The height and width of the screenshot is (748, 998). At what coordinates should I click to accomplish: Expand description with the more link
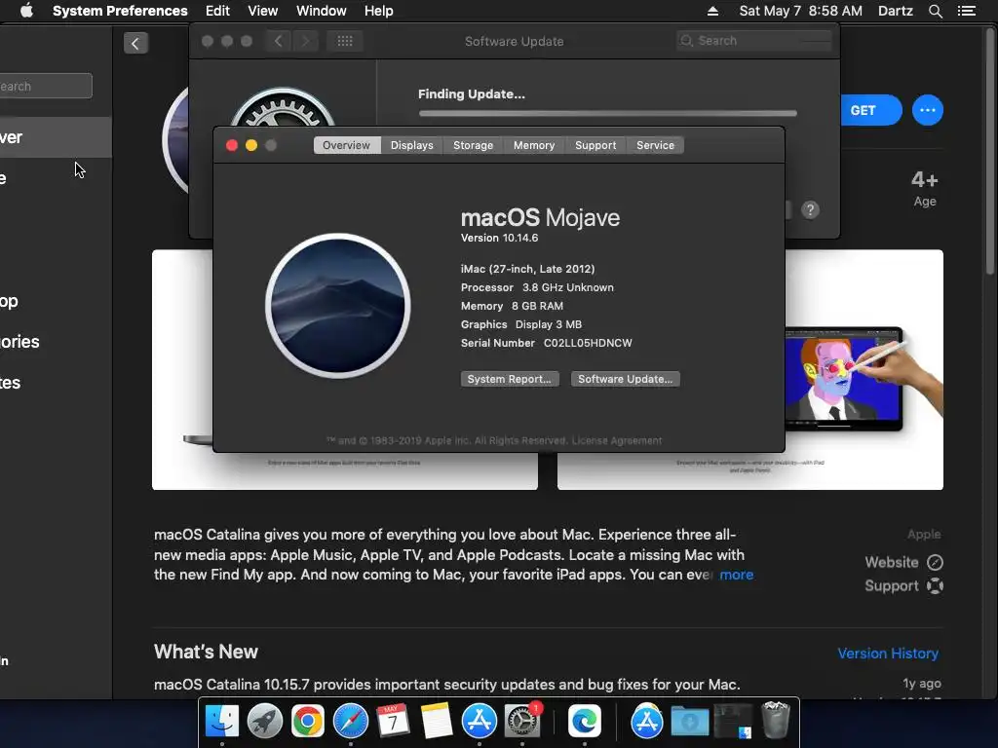coord(737,575)
